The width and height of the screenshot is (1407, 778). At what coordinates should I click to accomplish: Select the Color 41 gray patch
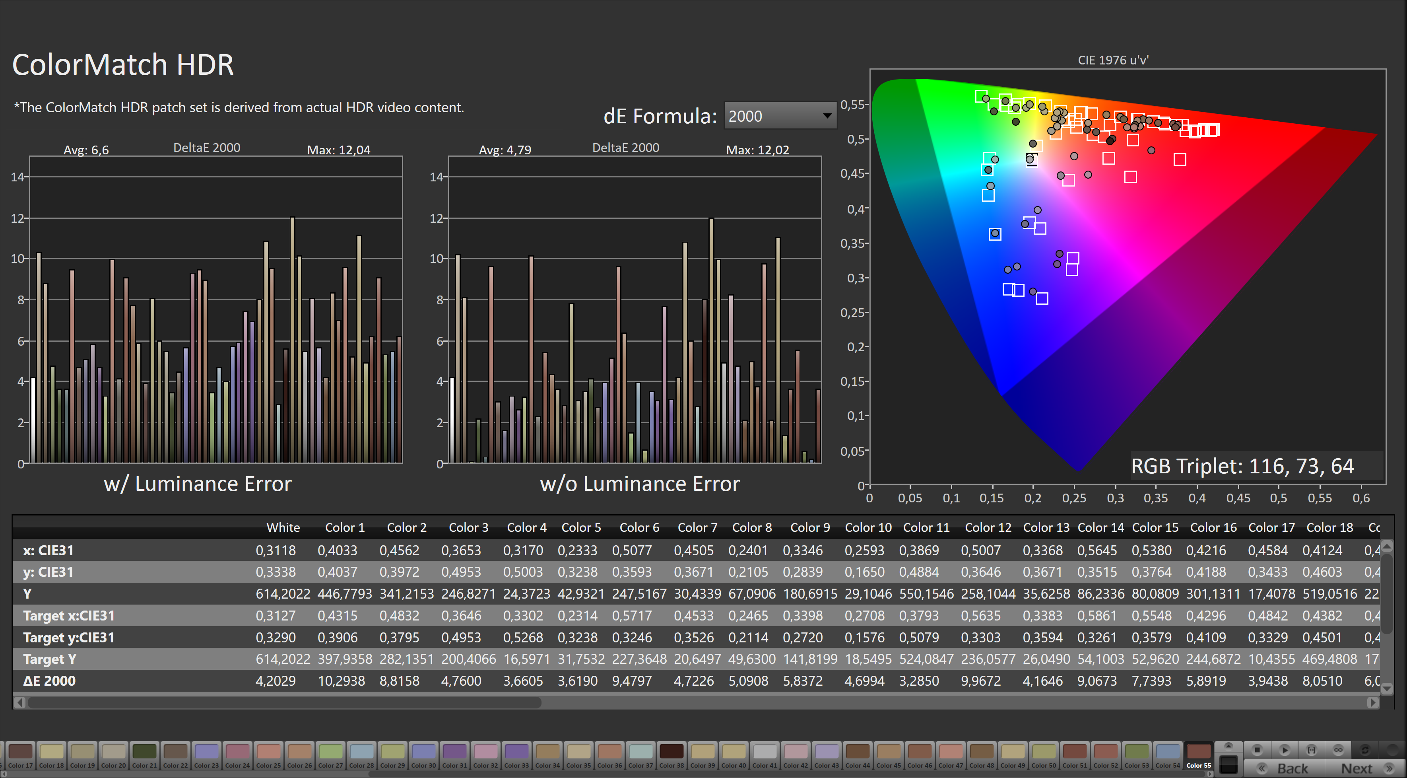coord(764,755)
